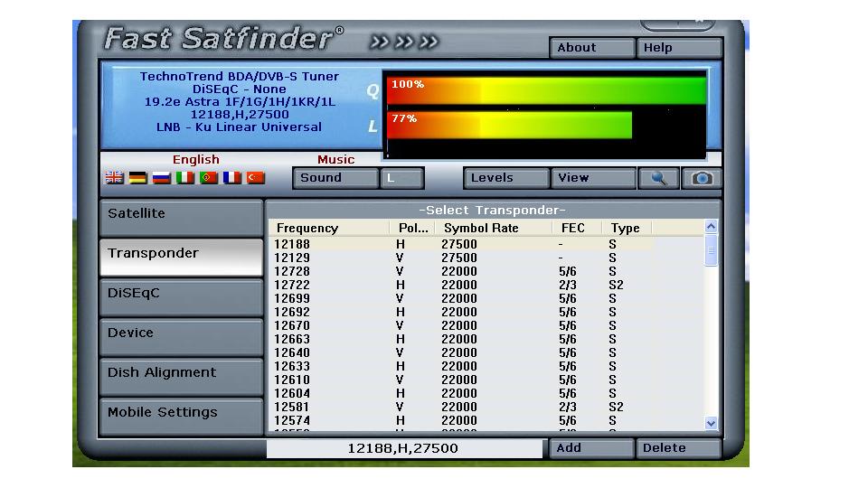This screenshot has height=488, width=868.
Task: Select transponder row 12581
Action: (x=487, y=407)
